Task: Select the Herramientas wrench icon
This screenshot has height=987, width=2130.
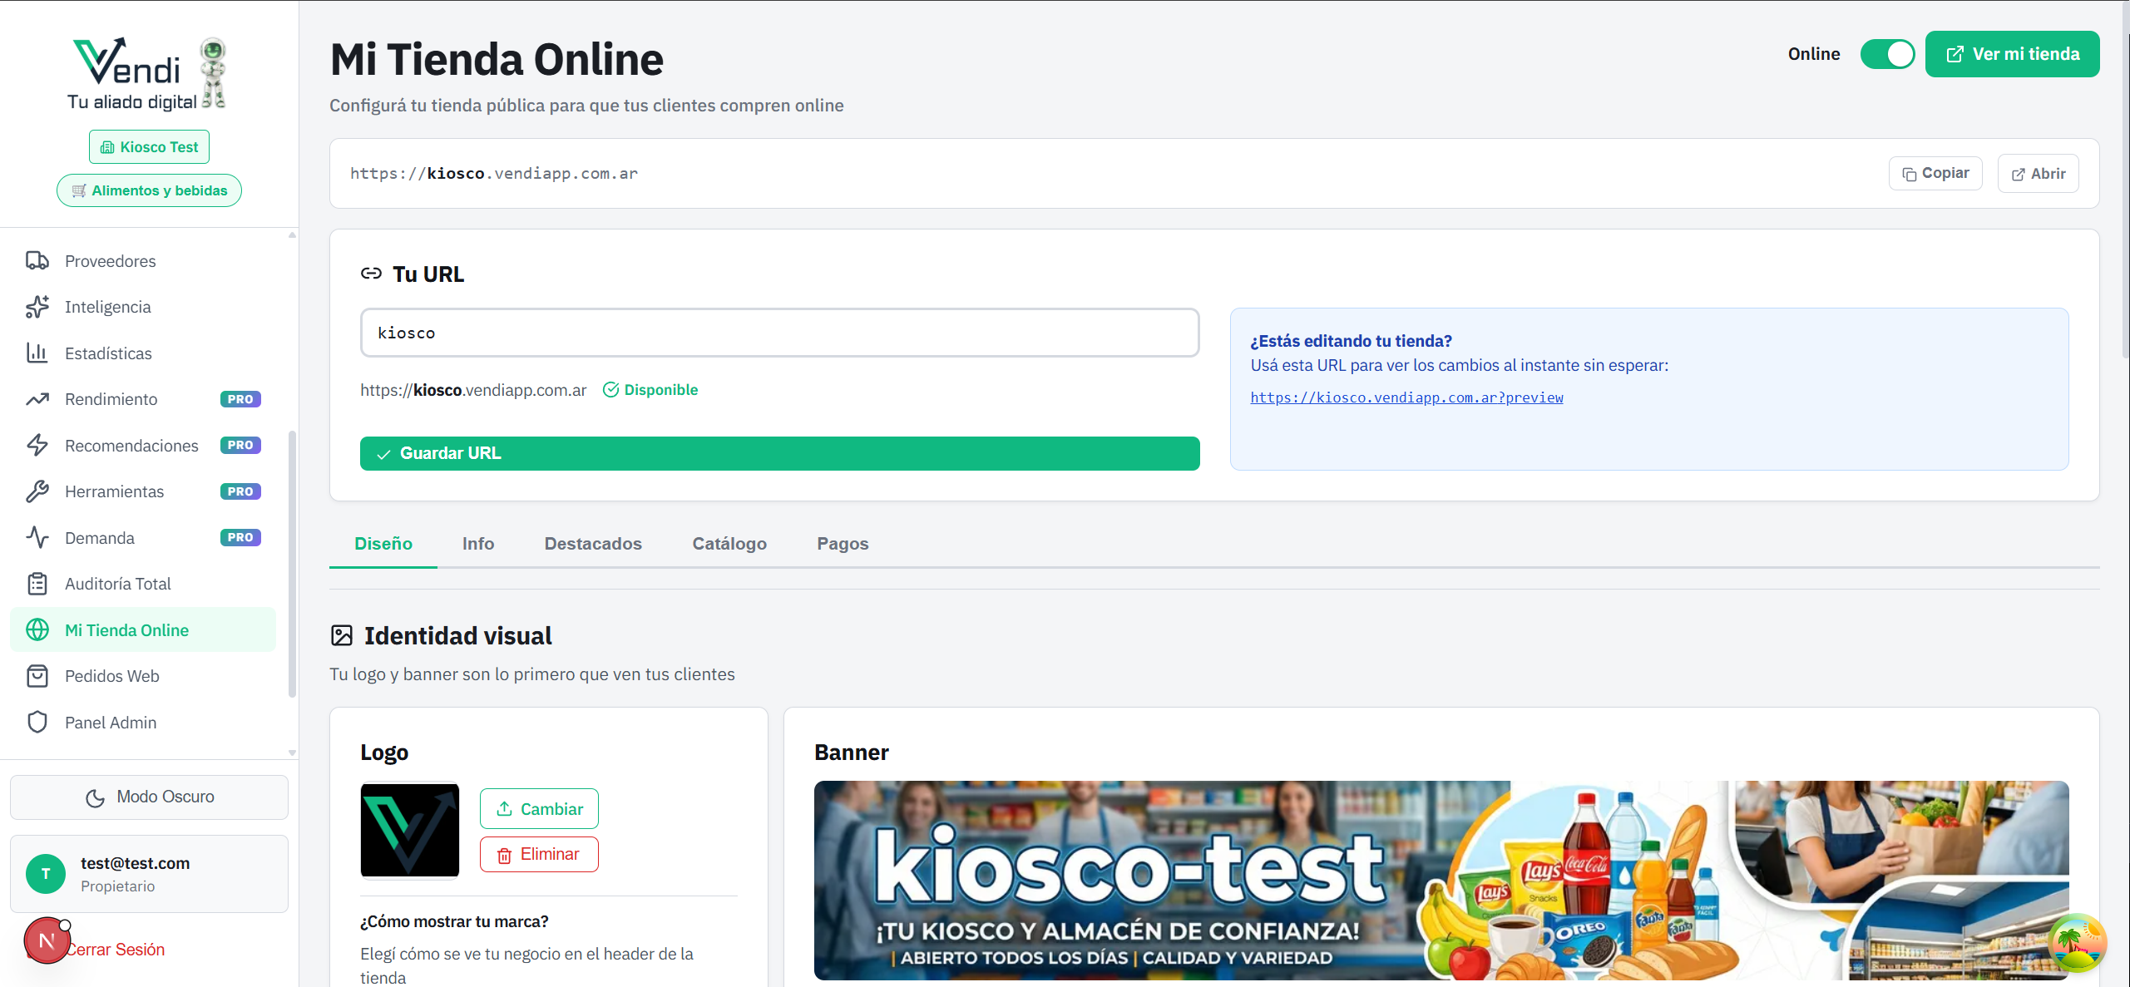Action: (x=37, y=491)
